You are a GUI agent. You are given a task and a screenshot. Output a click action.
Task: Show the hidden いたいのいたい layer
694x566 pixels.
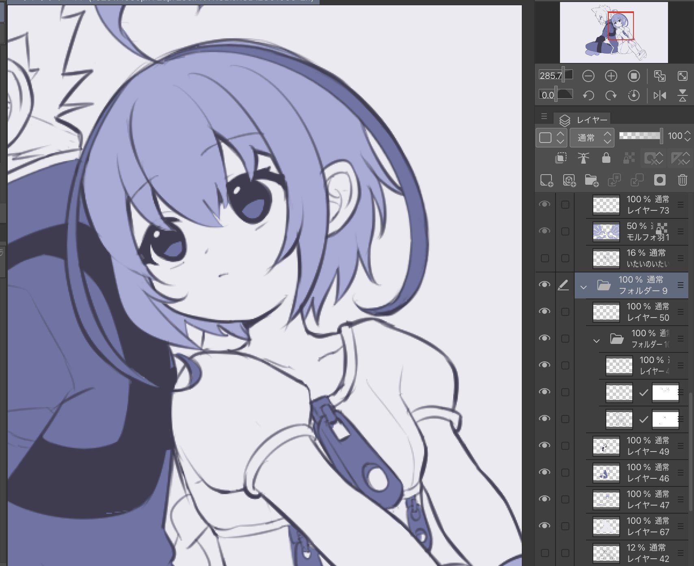[545, 258]
